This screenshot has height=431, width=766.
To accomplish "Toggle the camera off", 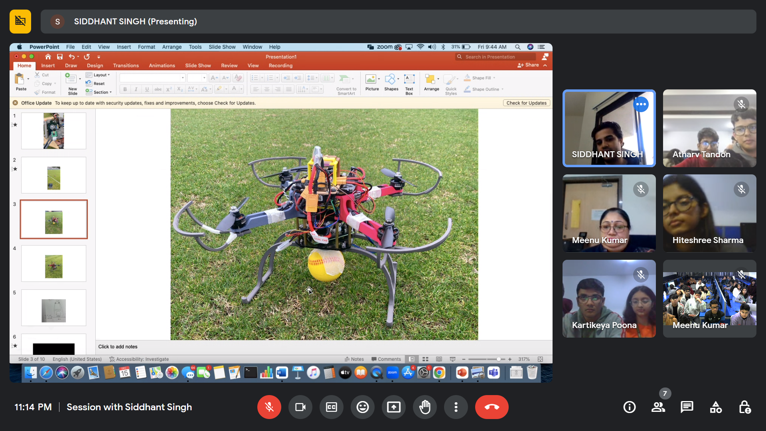I will (300, 407).
